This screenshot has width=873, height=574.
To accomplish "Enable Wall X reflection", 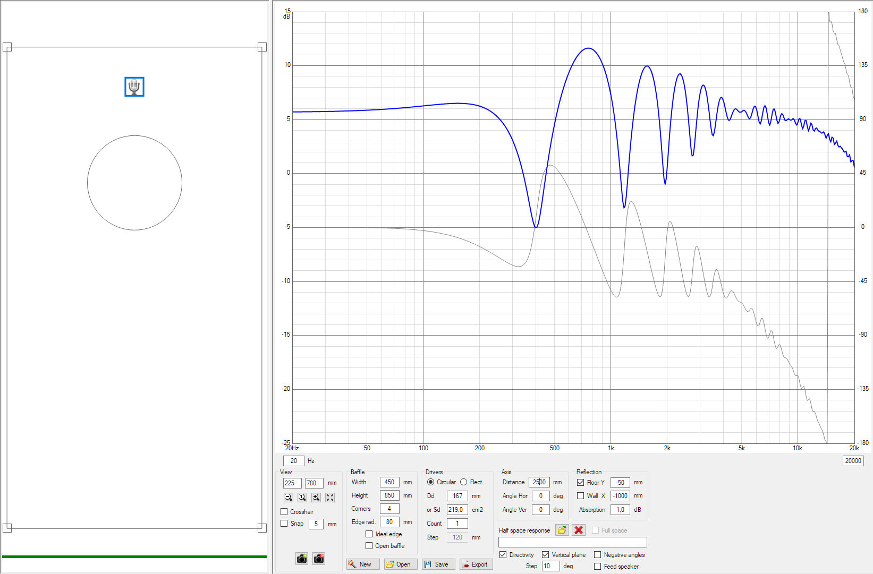I will (x=580, y=496).
